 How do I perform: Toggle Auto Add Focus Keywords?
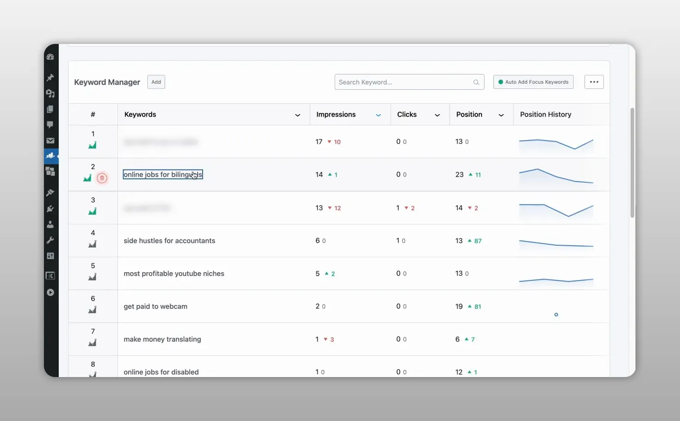coord(533,82)
